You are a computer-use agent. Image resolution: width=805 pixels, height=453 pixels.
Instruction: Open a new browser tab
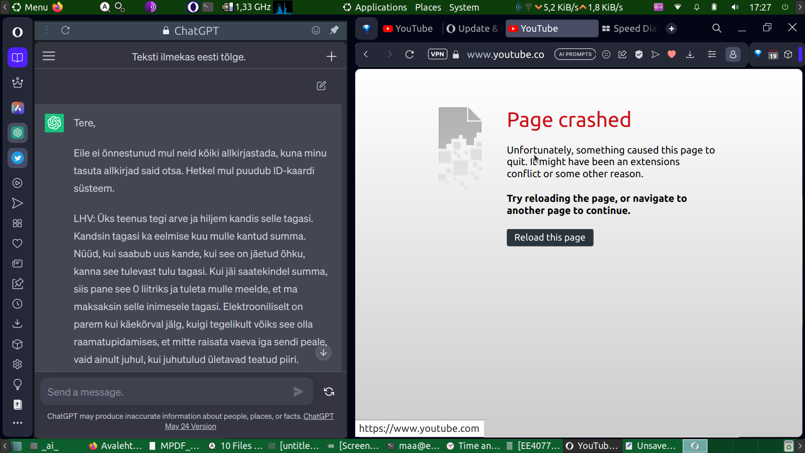(672, 29)
